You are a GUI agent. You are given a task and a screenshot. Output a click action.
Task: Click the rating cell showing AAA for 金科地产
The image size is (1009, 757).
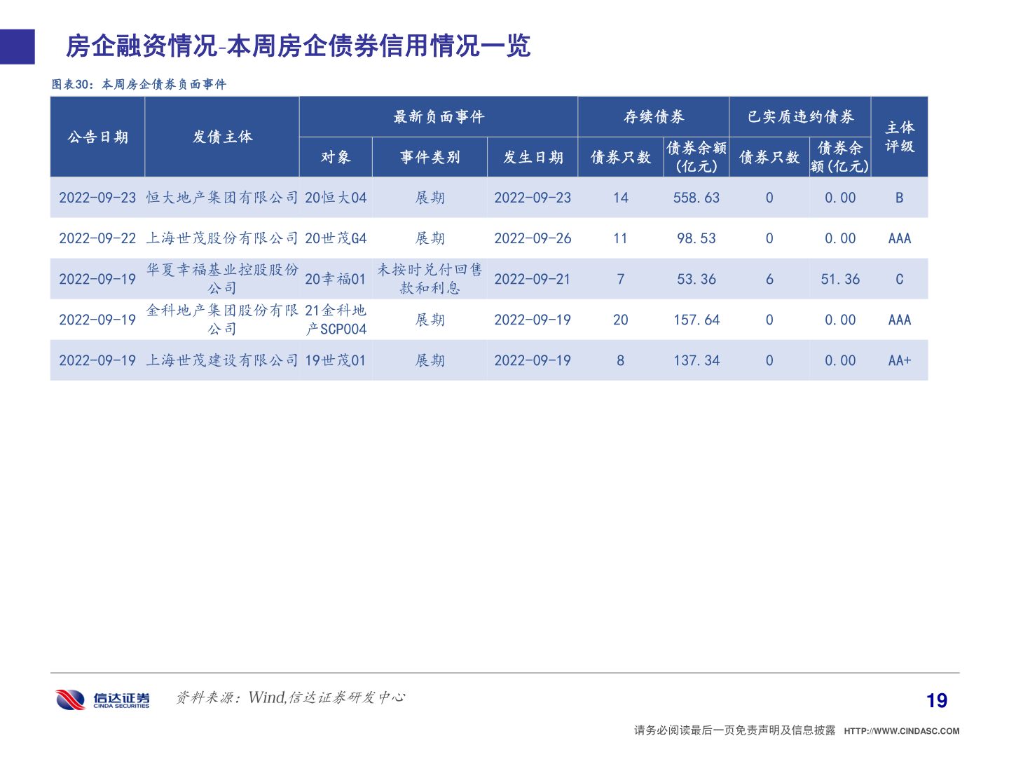pos(899,320)
